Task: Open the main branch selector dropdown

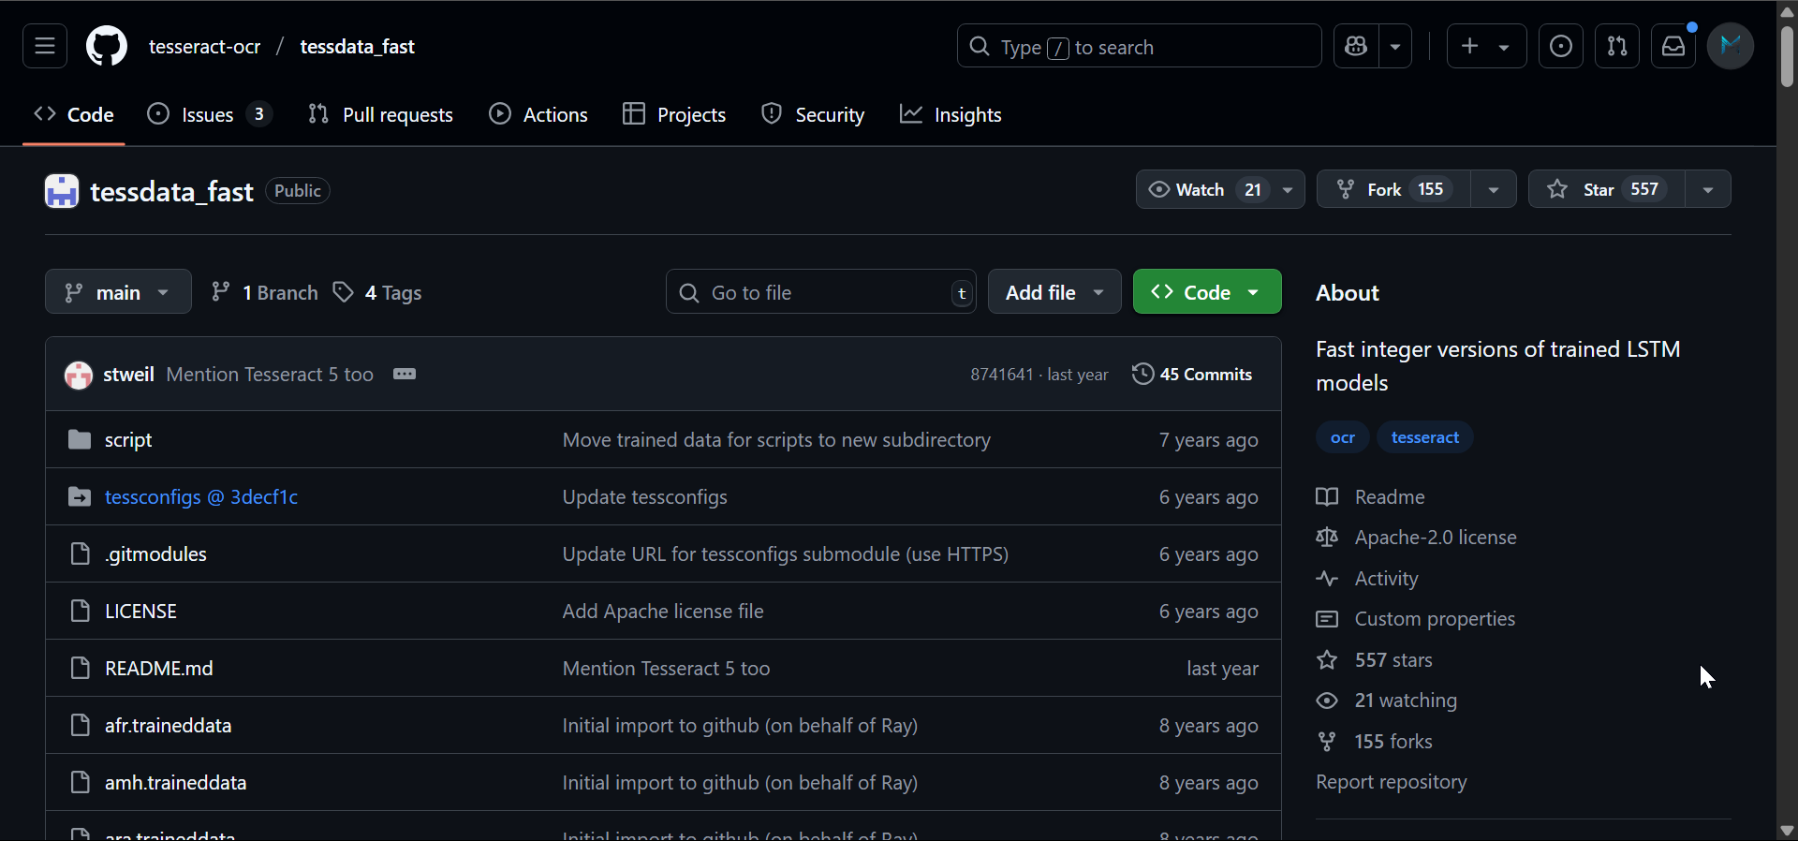Action: click(118, 292)
